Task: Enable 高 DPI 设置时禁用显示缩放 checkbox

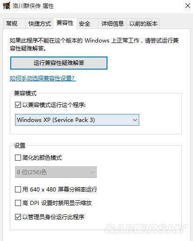Action: click(18, 203)
